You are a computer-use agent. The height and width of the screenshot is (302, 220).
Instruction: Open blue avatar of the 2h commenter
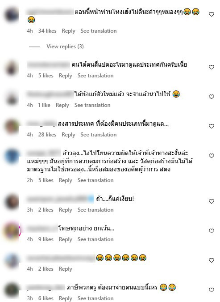(12, 156)
